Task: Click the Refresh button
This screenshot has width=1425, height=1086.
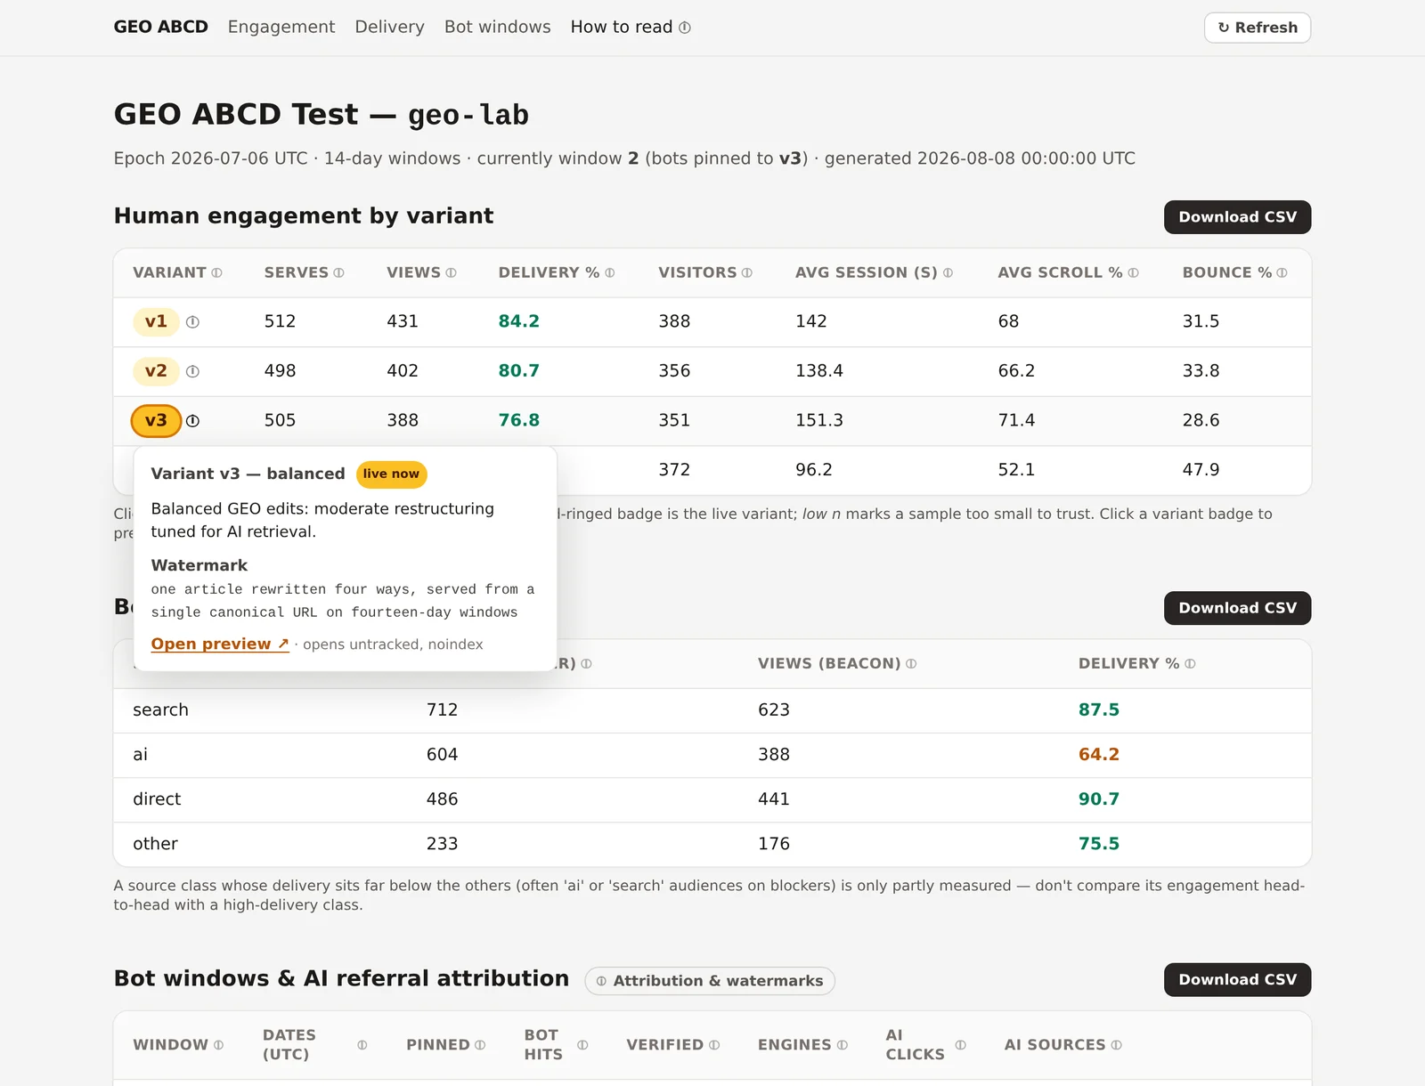Action: (1257, 28)
